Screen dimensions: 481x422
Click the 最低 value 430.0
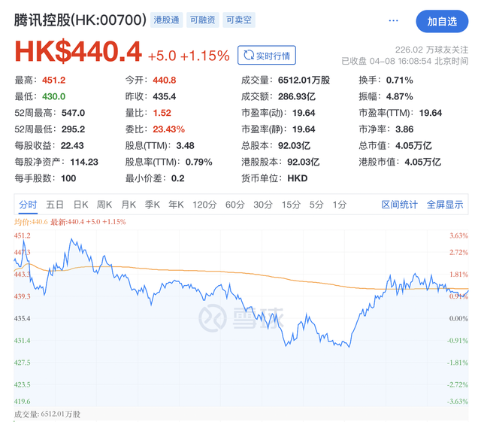[53, 96]
